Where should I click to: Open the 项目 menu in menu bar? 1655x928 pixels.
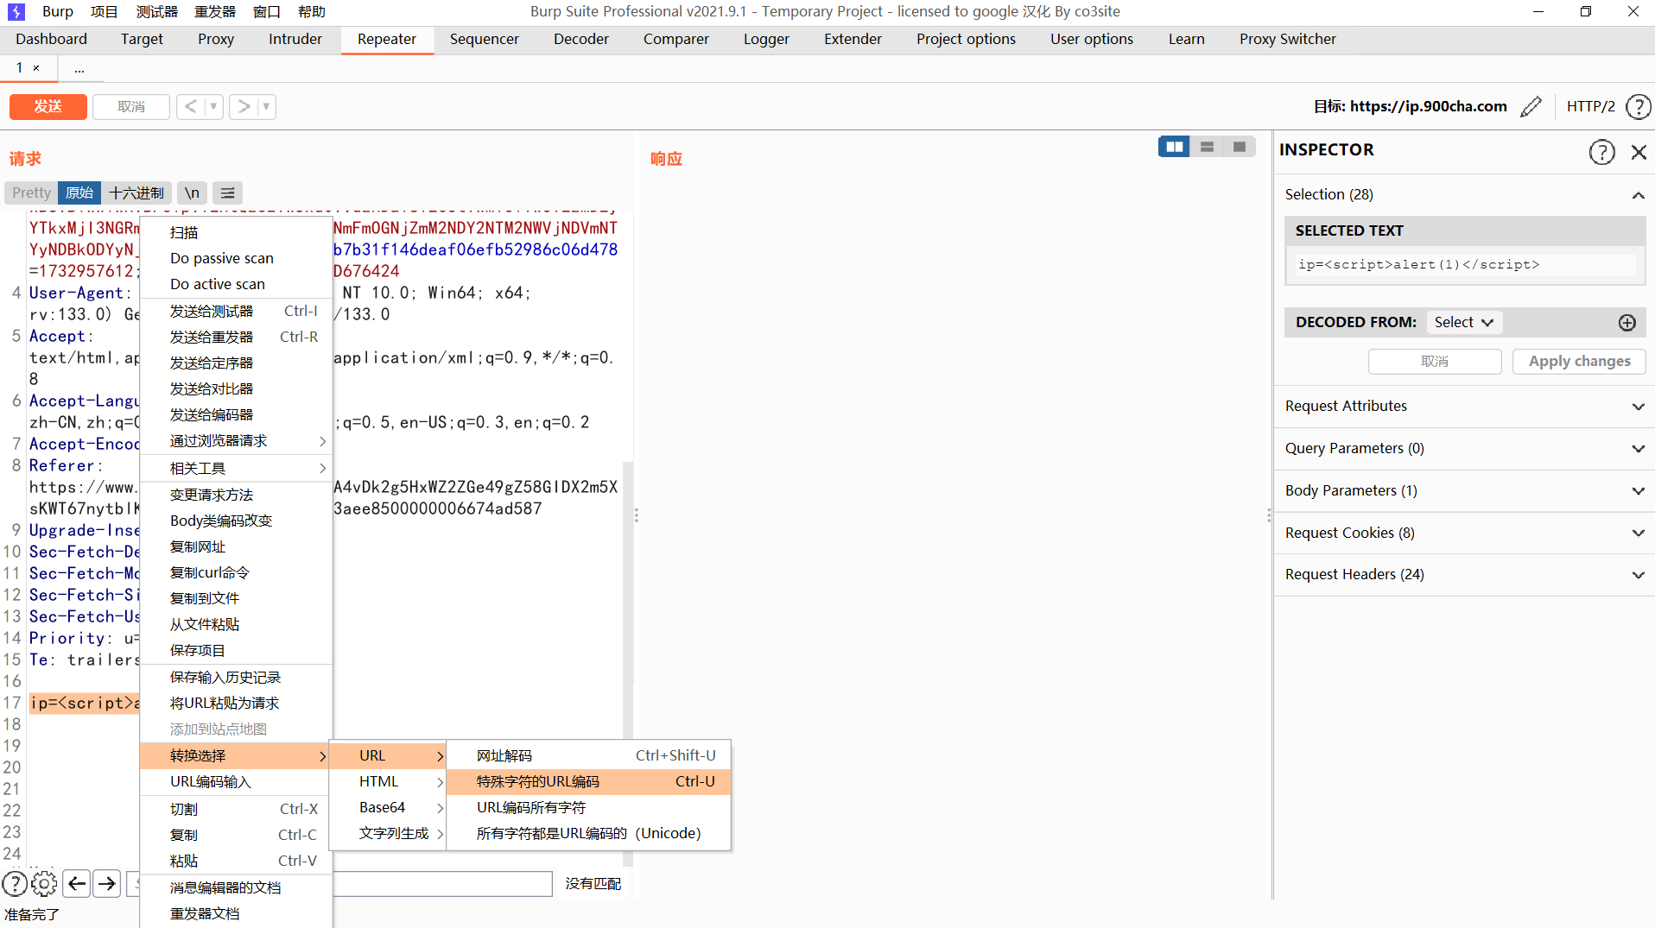[105, 11]
